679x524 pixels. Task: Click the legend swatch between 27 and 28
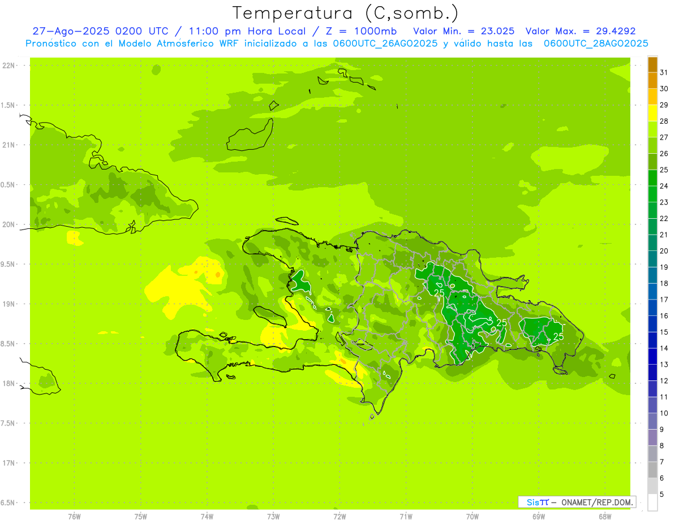[652, 129]
